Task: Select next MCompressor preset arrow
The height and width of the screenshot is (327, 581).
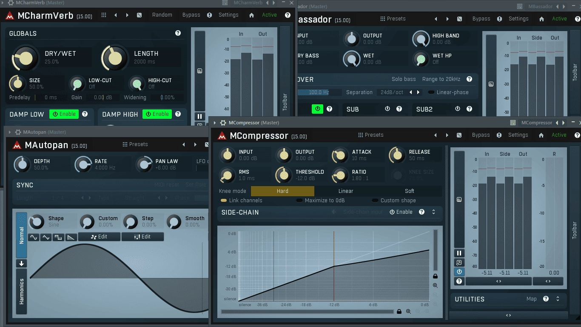Action: (x=447, y=135)
